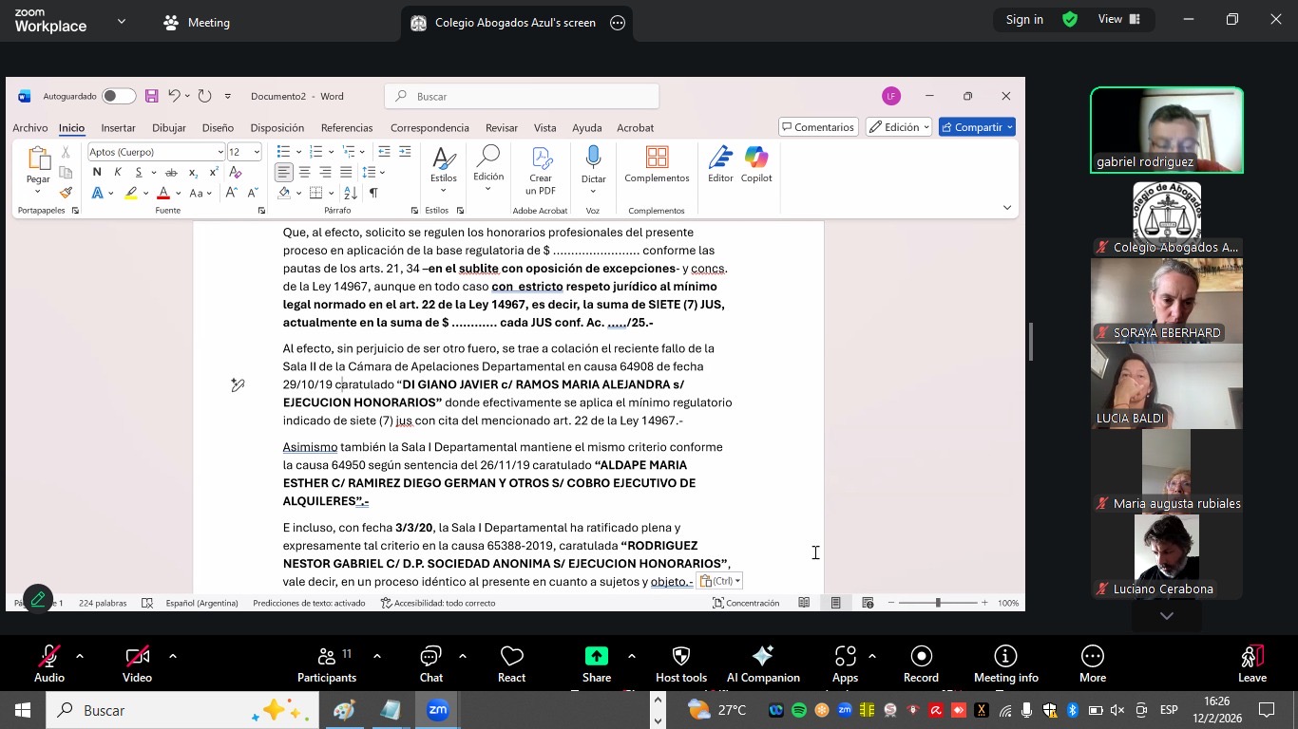1298x729 pixels.
Task: Launch the AI Companion
Action: coord(762,658)
